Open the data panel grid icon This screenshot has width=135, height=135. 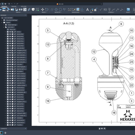[x=3, y=4]
